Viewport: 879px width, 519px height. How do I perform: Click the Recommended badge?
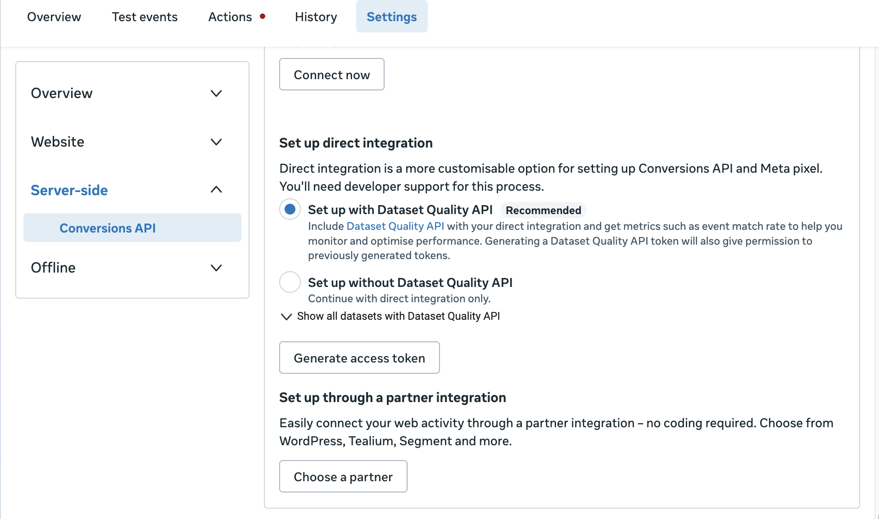(x=544, y=210)
